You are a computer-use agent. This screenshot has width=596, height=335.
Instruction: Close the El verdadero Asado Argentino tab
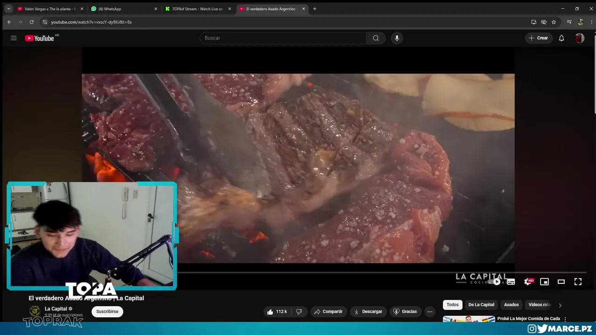(x=304, y=9)
